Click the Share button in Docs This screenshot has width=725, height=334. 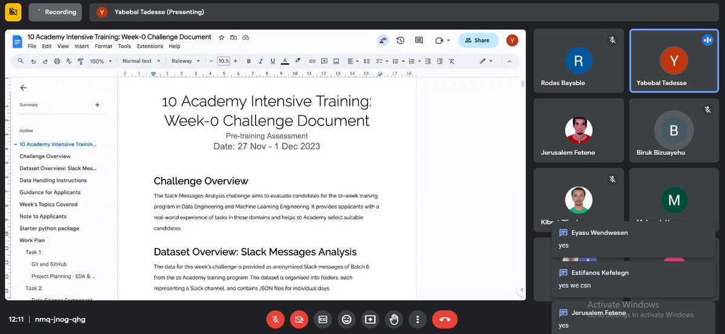(478, 40)
